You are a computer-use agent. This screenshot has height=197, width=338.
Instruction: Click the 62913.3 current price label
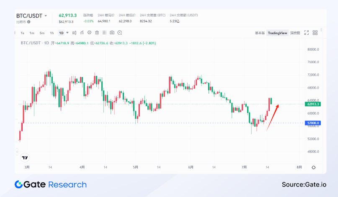[x=313, y=104]
